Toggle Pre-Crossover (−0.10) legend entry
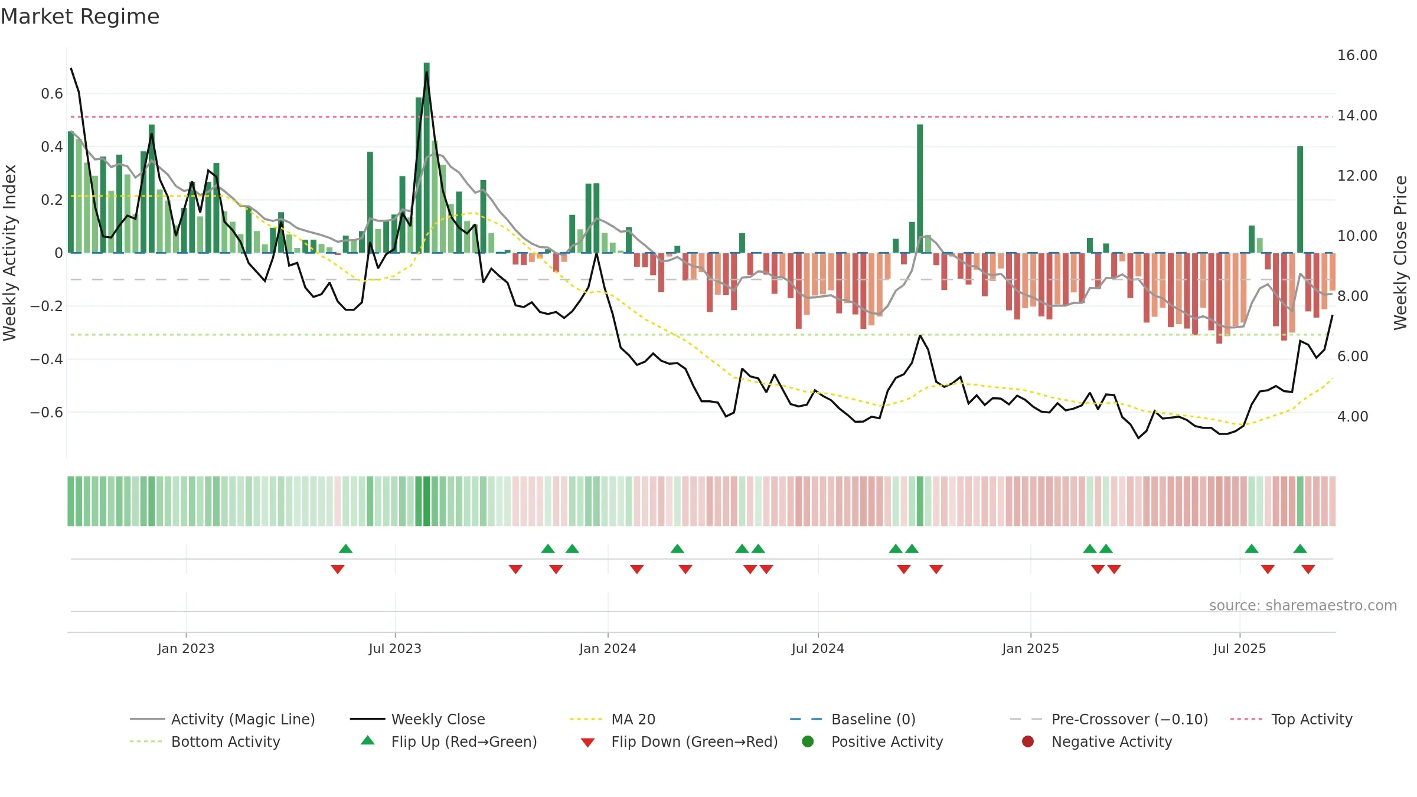The height and width of the screenshot is (797, 1417). (1109, 719)
